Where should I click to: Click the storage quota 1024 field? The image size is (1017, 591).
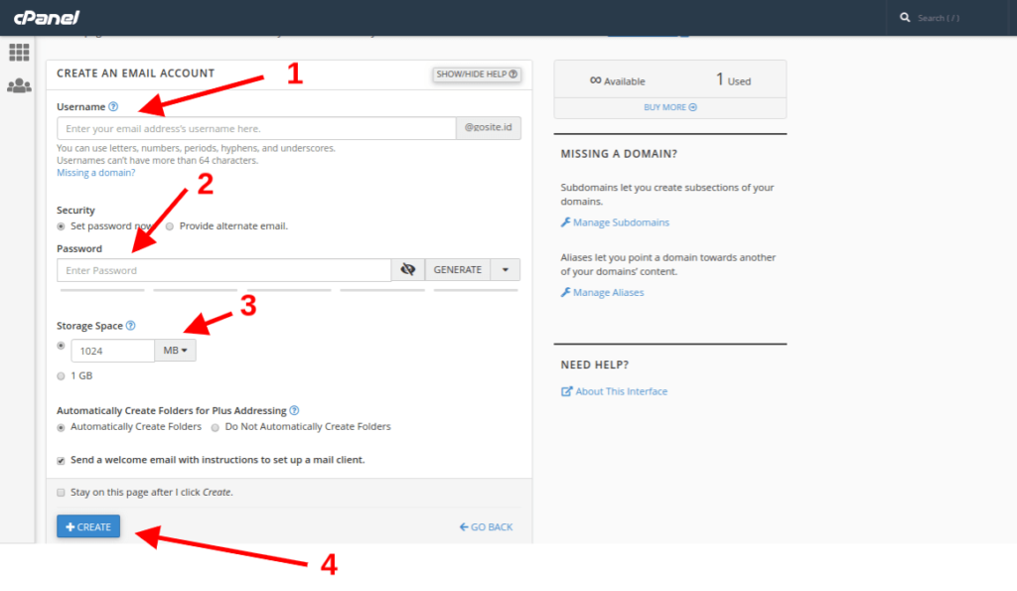point(113,351)
